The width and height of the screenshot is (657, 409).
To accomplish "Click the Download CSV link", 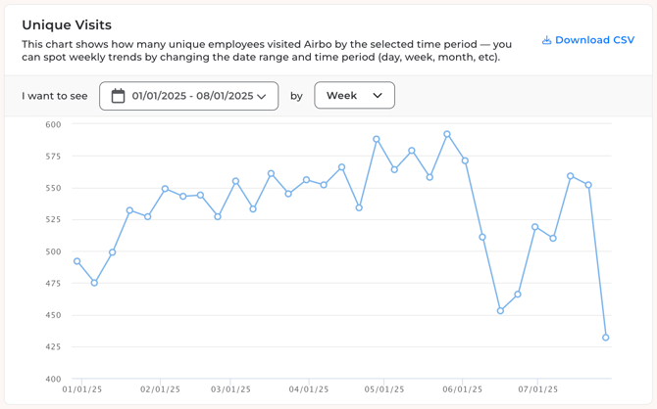I will pyautogui.click(x=594, y=40).
